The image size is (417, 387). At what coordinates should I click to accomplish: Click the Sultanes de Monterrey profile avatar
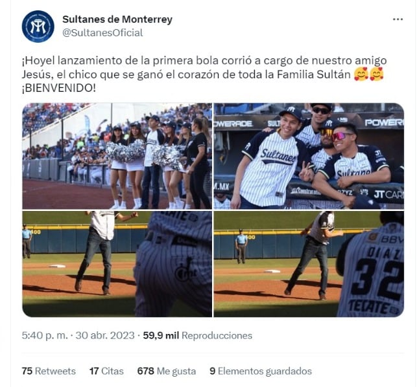(x=38, y=27)
